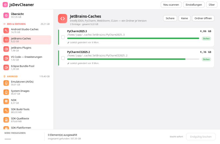The height and width of the screenshot is (144, 220).
Task: Select VS Code — Erweiterungen category
Action: [x=26, y=58]
